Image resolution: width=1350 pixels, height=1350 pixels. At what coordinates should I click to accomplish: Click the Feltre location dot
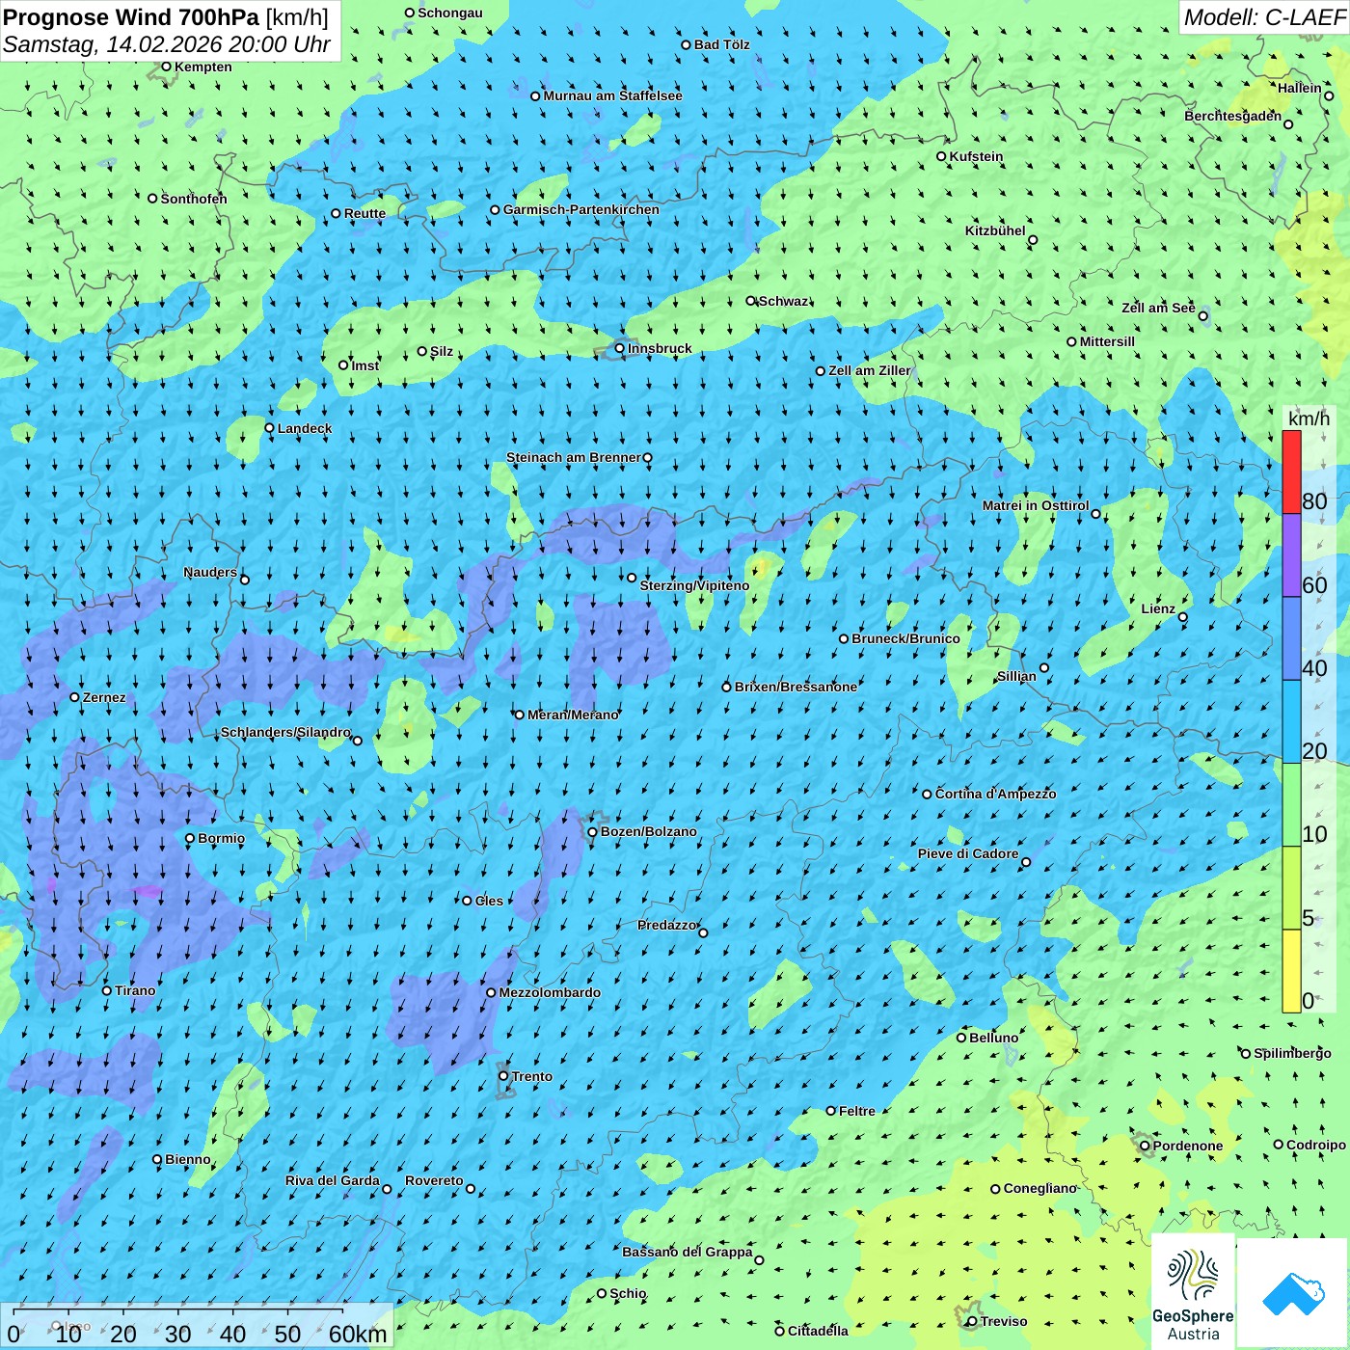[830, 1111]
